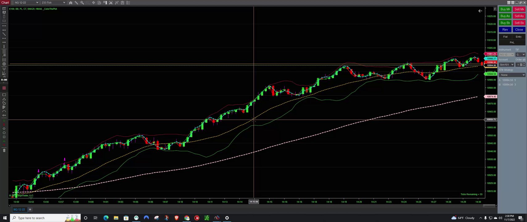
Task: Open the bar type icon in toolbar
Action: pos(71,2)
